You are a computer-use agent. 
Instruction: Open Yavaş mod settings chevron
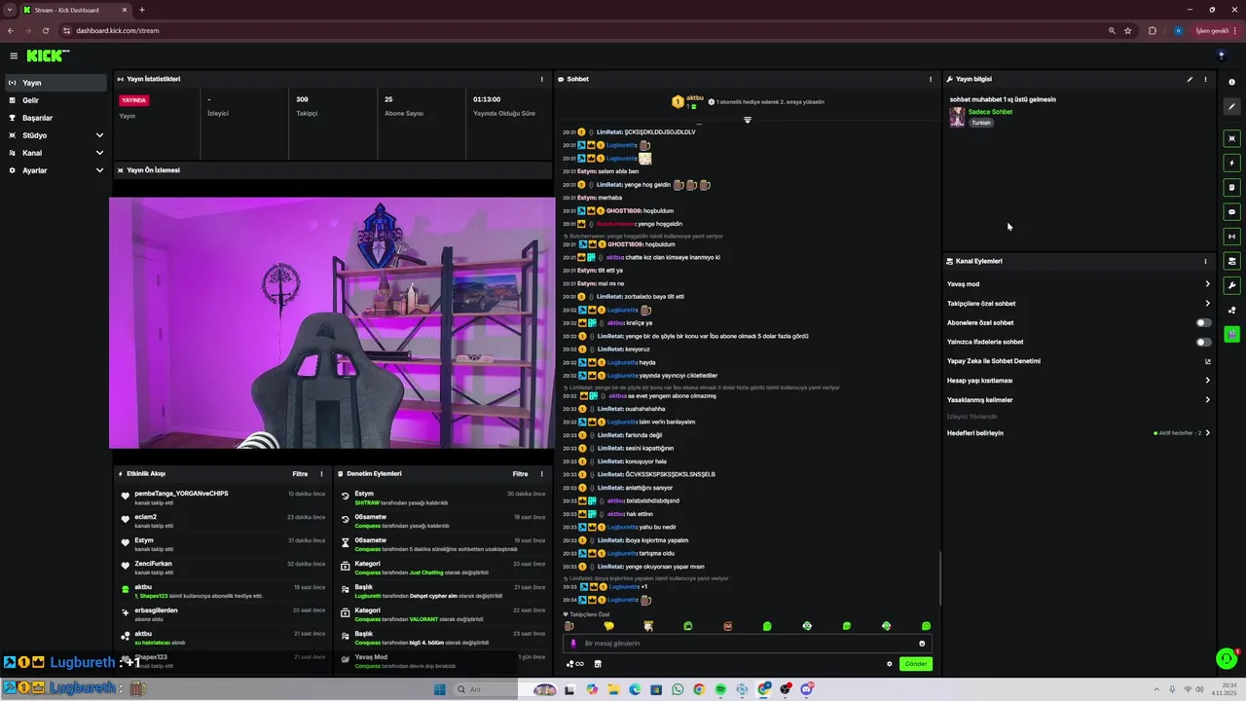click(1207, 284)
